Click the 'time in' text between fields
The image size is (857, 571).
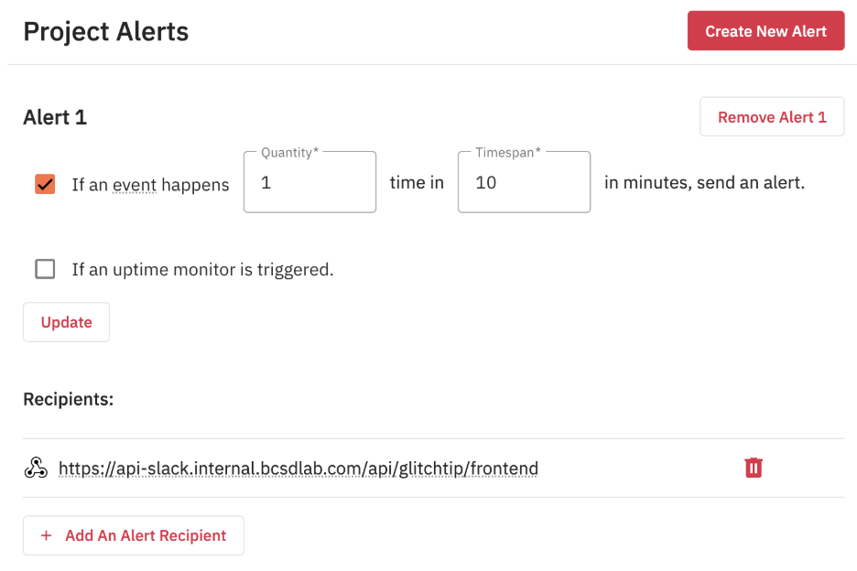[x=417, y=182]
